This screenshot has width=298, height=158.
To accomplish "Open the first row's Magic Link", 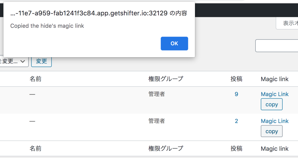I will [275, 94].
